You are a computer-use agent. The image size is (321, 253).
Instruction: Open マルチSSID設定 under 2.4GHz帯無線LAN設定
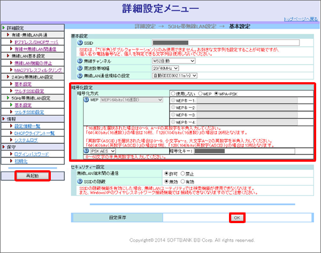click(x=29, y=91)
